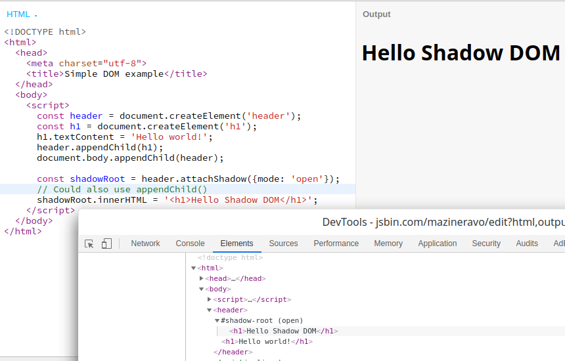Collapse the <html> node in the Elements tree
This screenshot has height=361, width=565.
tap(194, 268)
